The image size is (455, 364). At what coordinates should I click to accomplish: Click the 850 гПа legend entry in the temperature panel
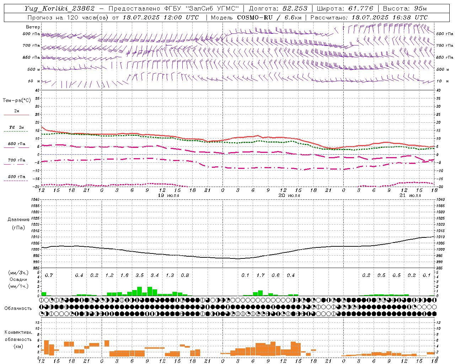pos(17,144)
